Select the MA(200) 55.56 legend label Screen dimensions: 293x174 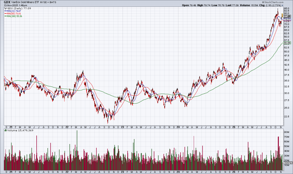tap(15, 16)
